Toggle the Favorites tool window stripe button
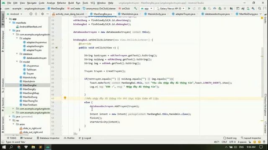Image resolution: width=268 pixels, height=150 pixels. (3, 105)
